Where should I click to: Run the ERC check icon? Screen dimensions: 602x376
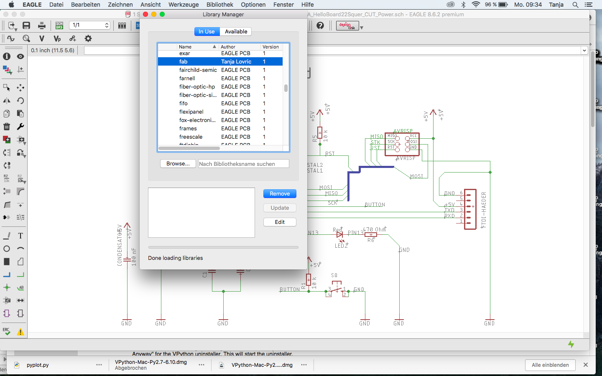tap(7, 332)
